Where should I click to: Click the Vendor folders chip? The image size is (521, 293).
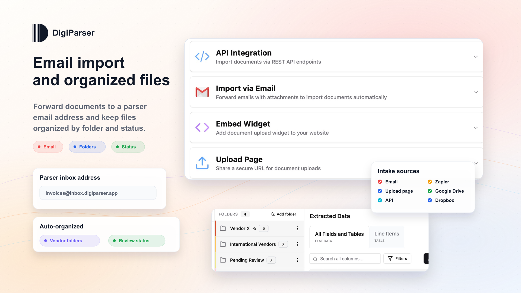70,241
